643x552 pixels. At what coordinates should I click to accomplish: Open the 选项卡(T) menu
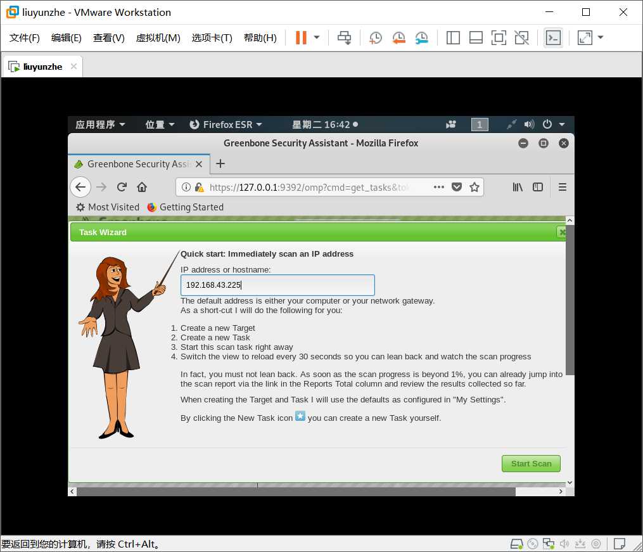pos(212,38)
